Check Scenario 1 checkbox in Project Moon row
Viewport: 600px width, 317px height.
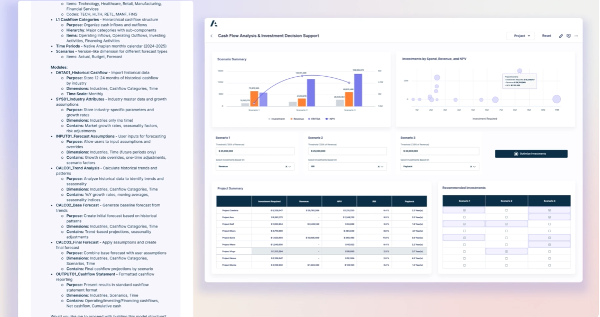click(464, 231)
